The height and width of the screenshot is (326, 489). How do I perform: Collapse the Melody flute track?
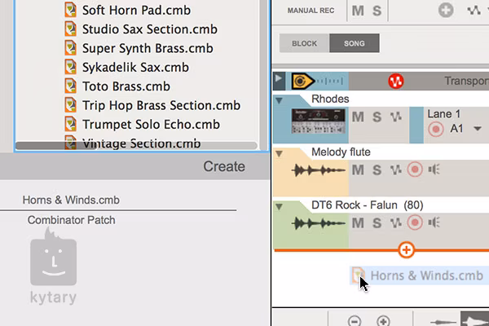(280, 152)
